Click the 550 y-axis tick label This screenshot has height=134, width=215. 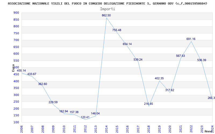point(16,61)
